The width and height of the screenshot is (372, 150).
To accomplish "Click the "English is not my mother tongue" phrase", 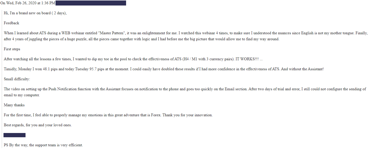I will (328, 33).
